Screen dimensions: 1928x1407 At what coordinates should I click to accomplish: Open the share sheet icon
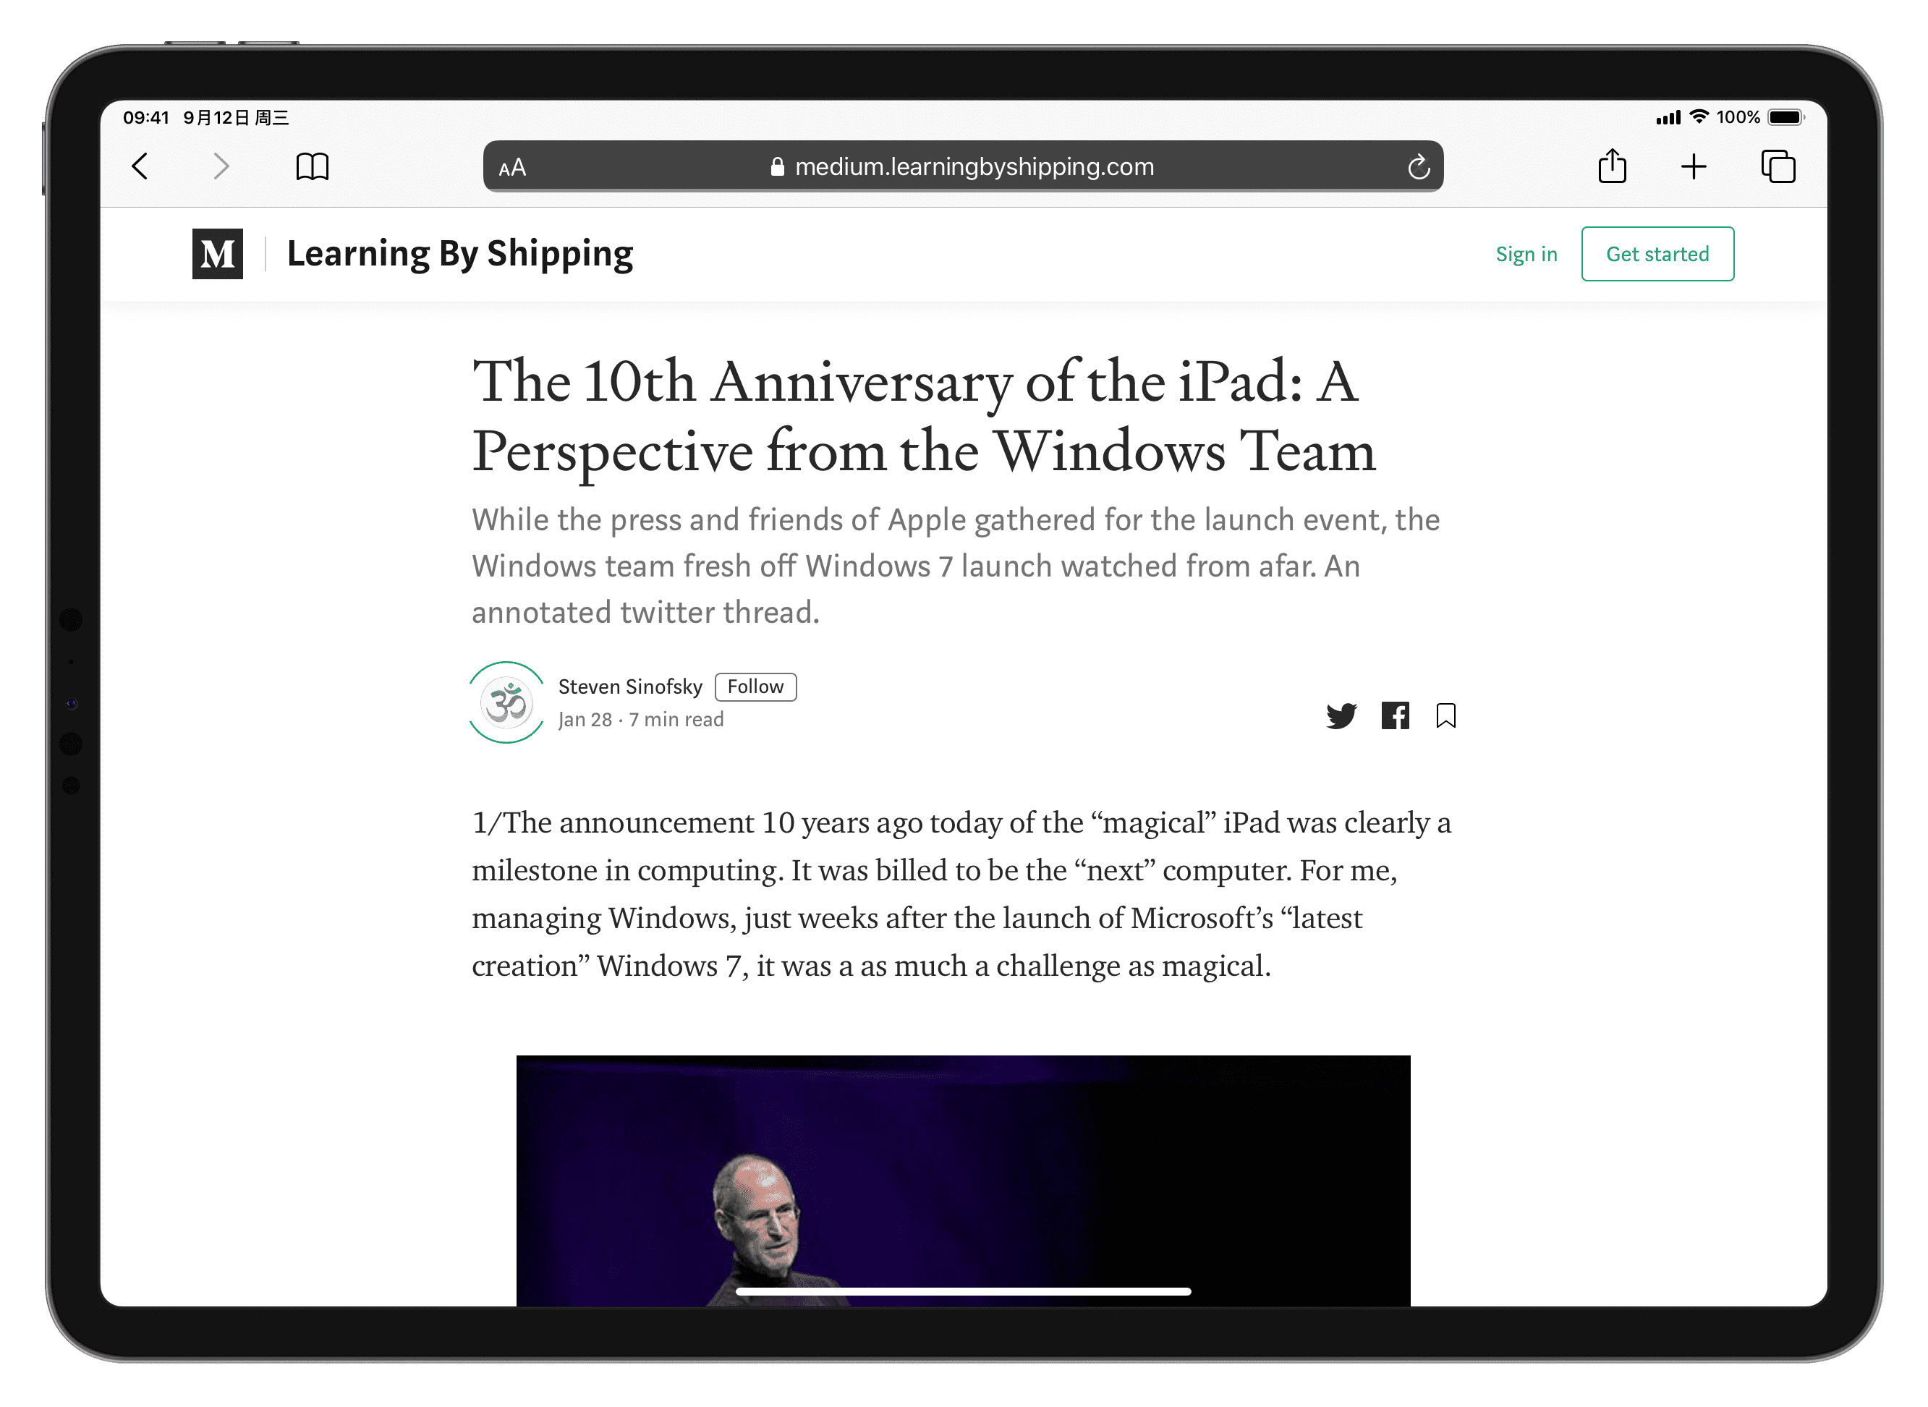click(x=1612, y=166)
